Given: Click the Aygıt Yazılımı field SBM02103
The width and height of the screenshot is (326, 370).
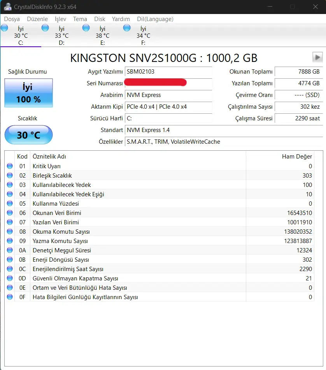Looking at the screenshot, I should 168,72.
